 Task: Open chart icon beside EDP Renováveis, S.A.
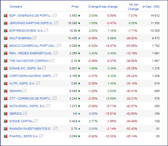(46, 30)
